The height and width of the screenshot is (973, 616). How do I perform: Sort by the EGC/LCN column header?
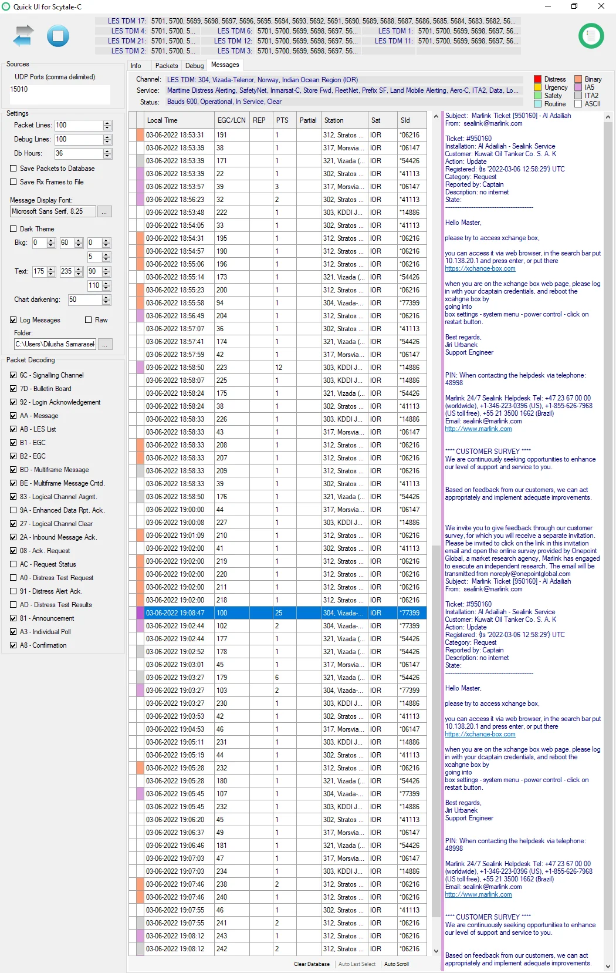coord(232,120)
